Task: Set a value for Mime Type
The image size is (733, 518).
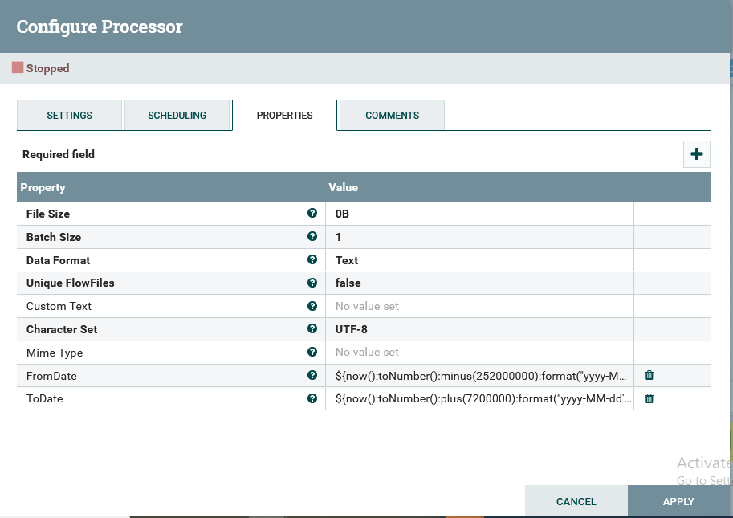Action: click(479, 352)
